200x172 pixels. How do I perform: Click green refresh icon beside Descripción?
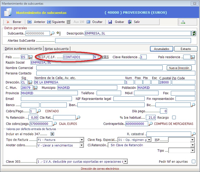[194, 33]
